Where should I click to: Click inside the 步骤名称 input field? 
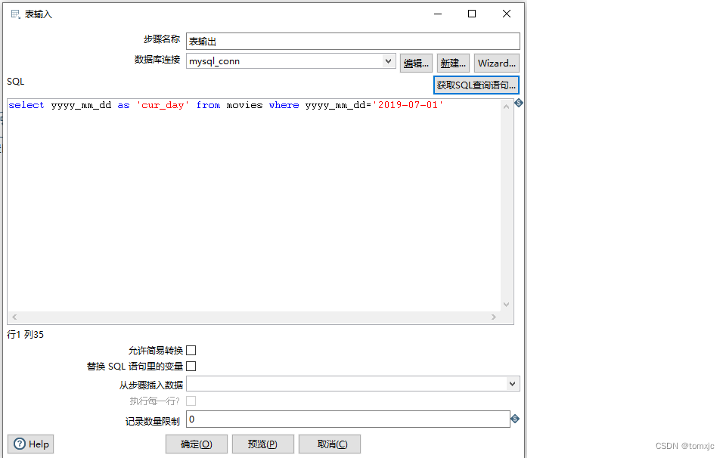pos(348,40)
